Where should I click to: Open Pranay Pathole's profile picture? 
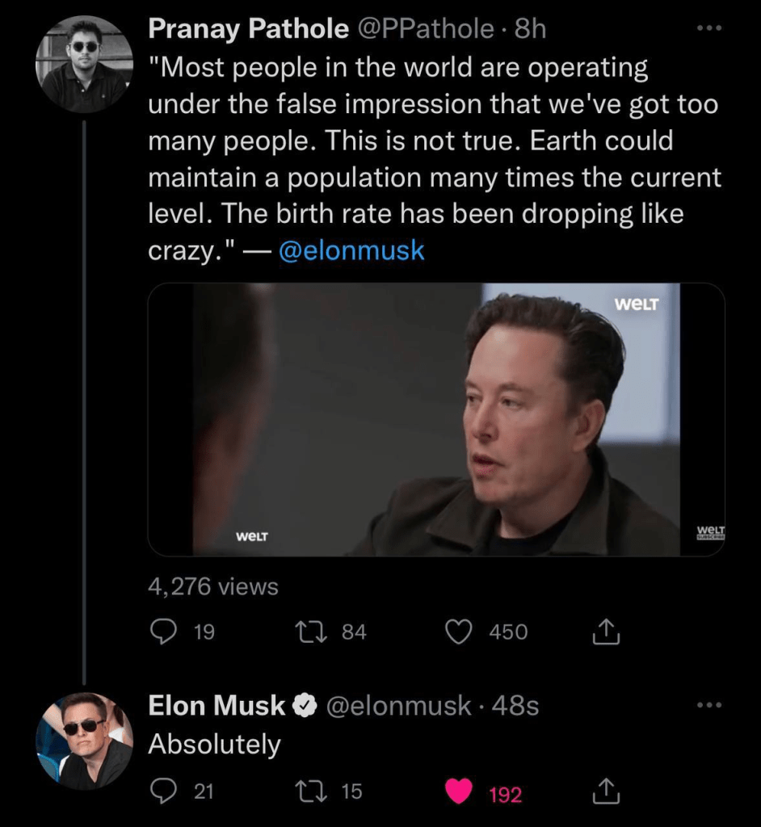[84, 63]
